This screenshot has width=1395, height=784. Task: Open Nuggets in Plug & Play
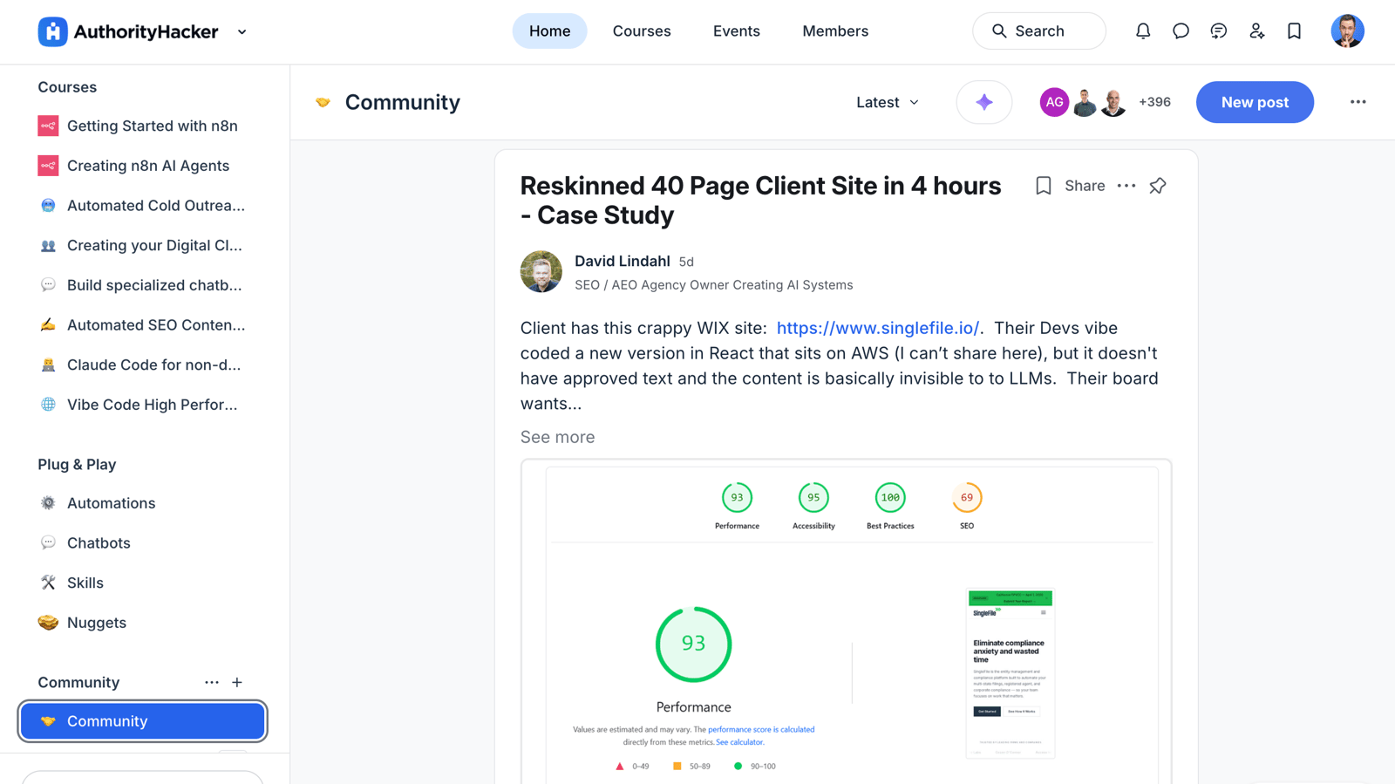point(142,623)
